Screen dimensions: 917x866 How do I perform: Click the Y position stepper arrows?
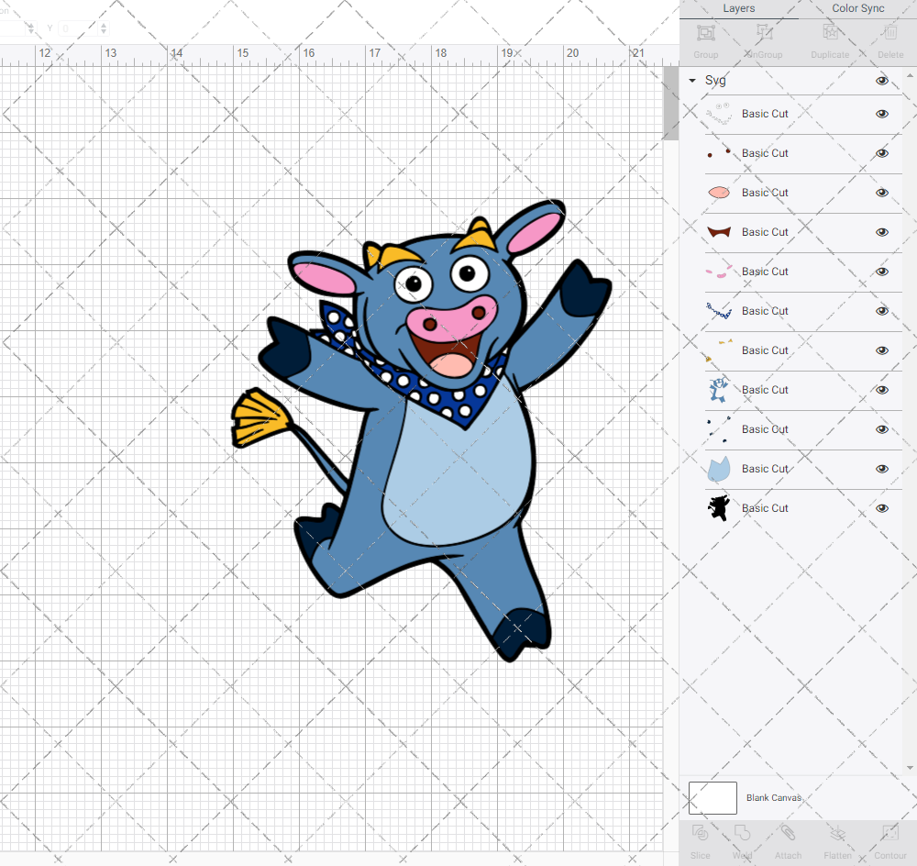pos(104,28)
